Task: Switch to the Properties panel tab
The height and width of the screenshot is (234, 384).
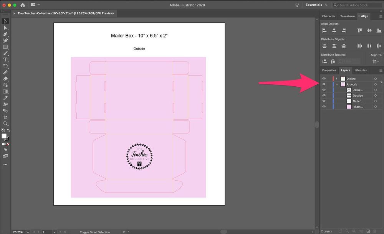Action: coord(329,70)
